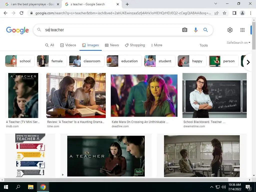Search by image with camera icon
Screen dimensions: 256x192
(x=185, y=30)
